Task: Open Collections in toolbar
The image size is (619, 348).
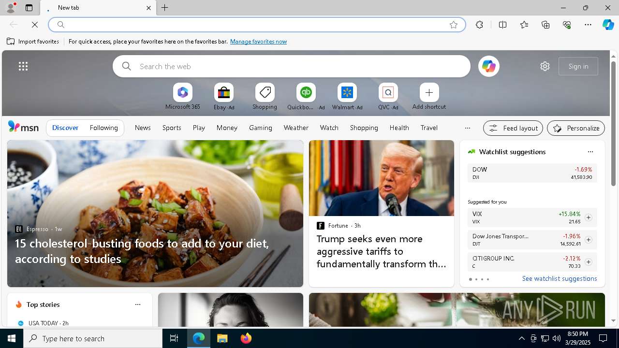Action: (545, 25)
